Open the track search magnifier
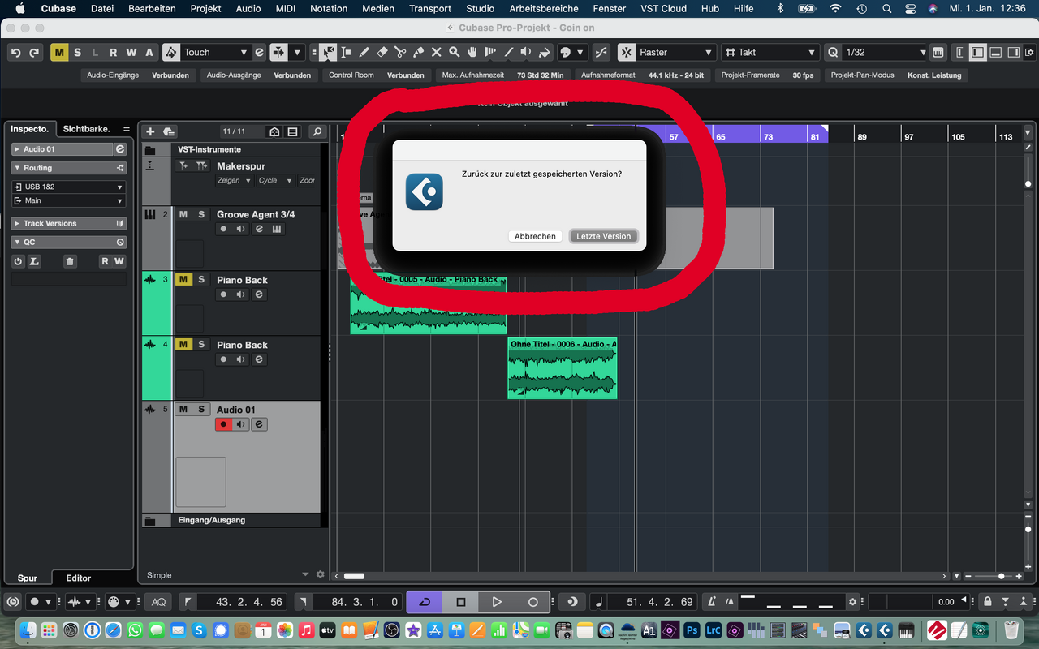This screenshot has width=1039, height=649. [317, 131]
